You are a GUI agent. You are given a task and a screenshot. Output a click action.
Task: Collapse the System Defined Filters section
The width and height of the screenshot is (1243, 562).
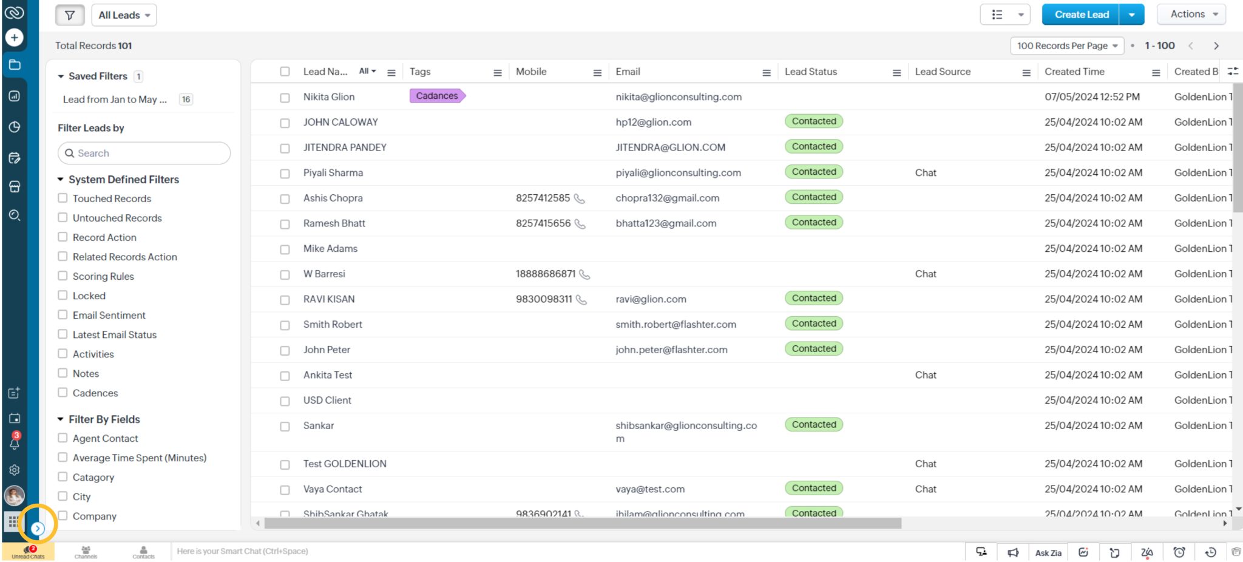60,179
